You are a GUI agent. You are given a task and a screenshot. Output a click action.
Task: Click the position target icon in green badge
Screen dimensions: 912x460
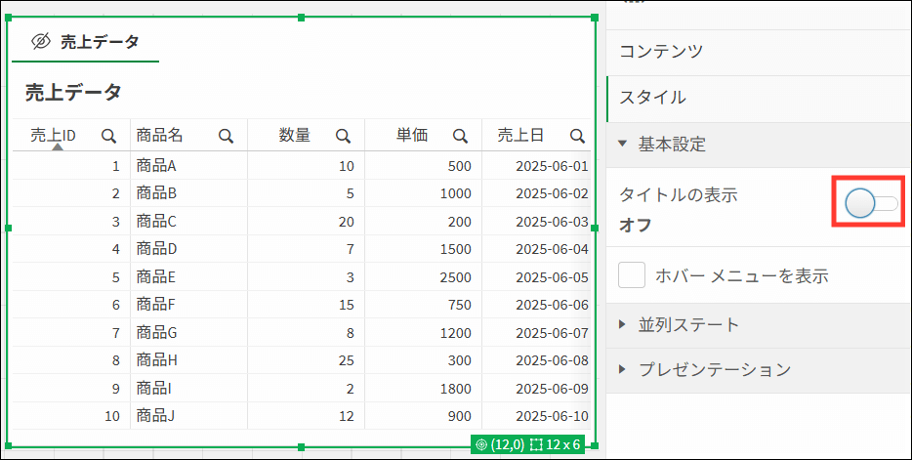[x=480, y=445]
